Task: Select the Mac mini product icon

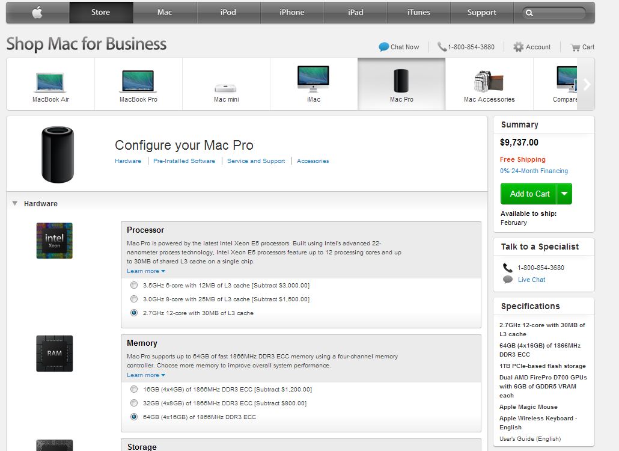Action: pyautogui.click(x=226, y=88)
